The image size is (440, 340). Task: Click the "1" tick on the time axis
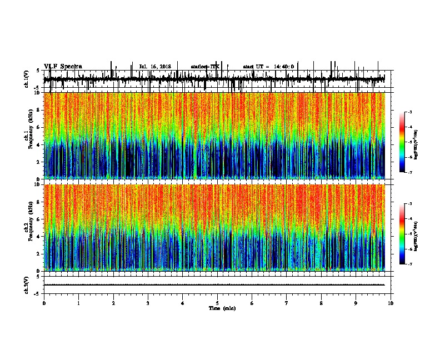click(78, 303)
